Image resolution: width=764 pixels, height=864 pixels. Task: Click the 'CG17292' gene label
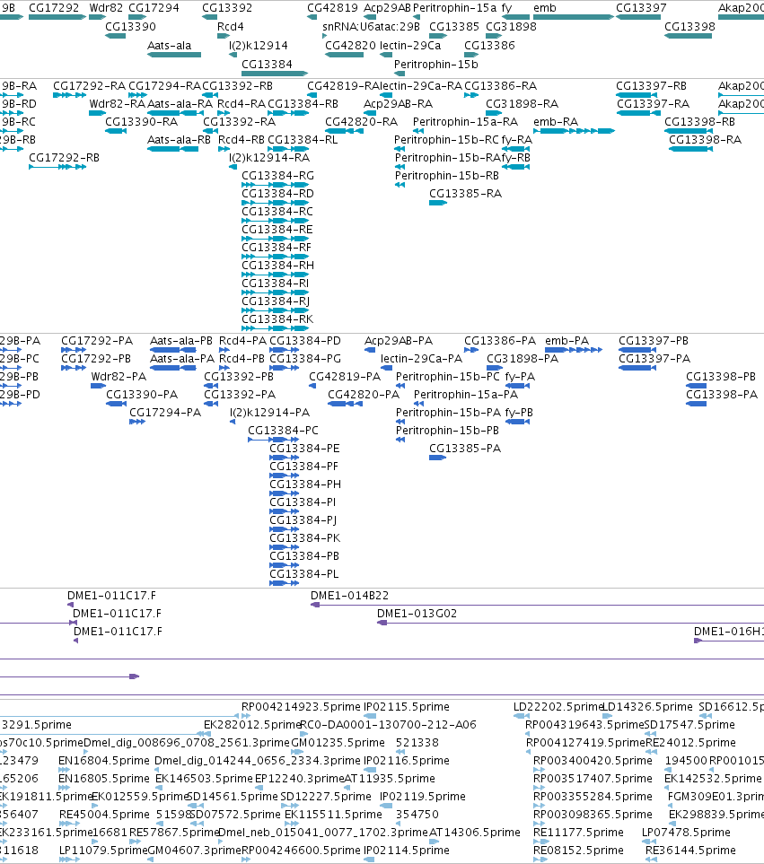(x=54, y=8)
